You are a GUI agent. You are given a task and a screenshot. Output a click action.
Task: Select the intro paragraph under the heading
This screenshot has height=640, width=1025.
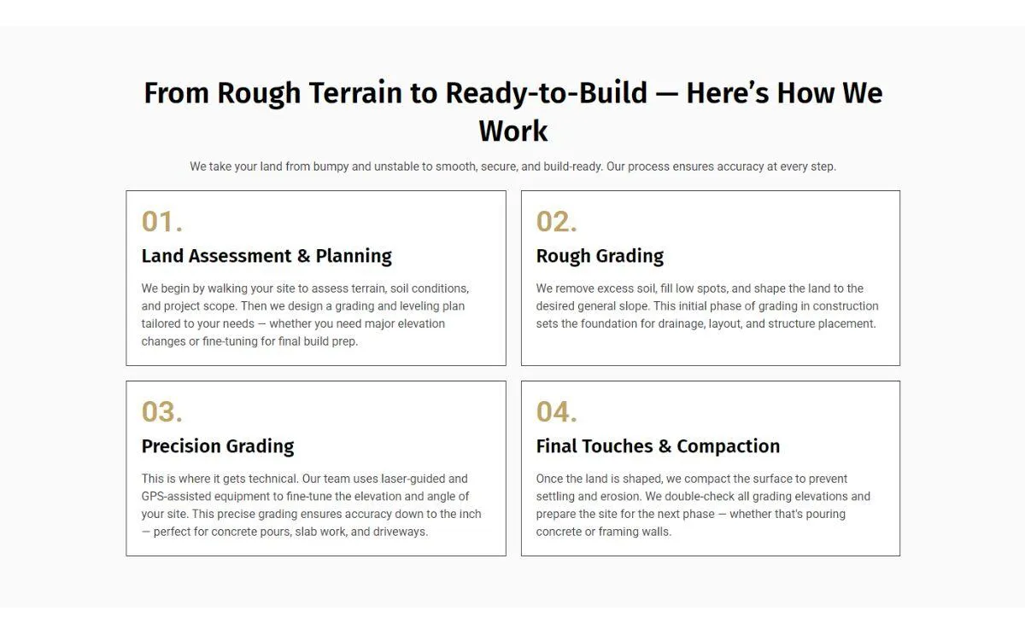coord(512,166)
